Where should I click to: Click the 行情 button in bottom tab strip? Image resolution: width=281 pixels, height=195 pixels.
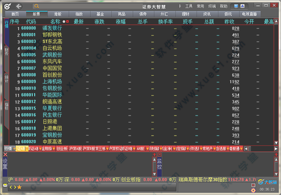[8, 149]
